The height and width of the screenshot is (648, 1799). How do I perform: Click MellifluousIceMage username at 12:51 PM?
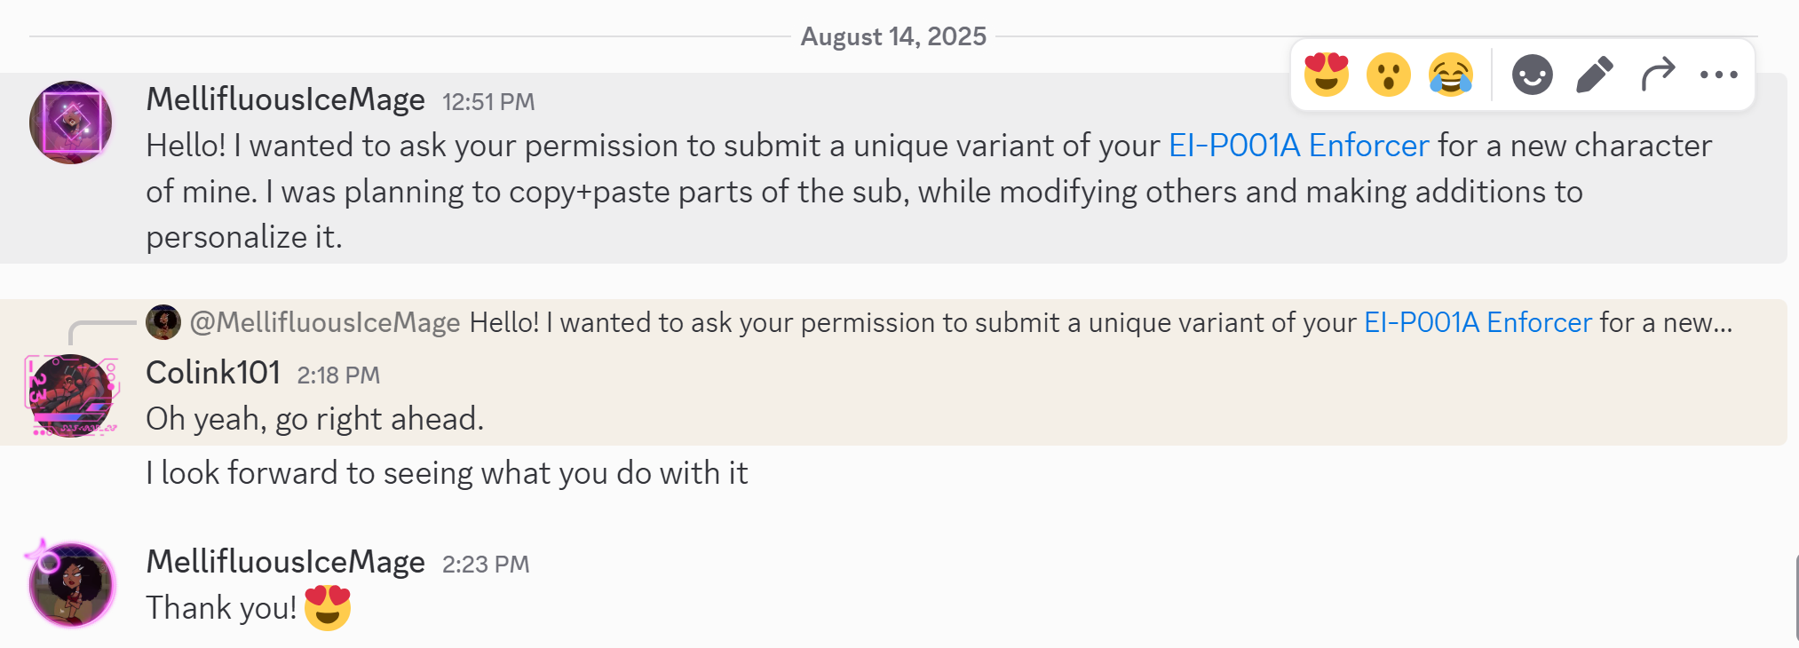(x=286, y=99)
